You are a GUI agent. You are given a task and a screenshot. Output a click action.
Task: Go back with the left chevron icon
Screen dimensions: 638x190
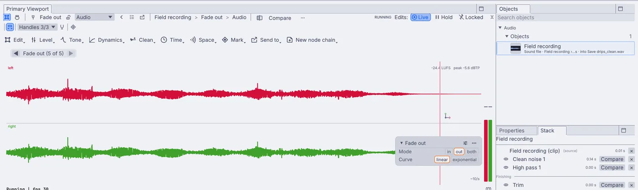pos(121,17)
